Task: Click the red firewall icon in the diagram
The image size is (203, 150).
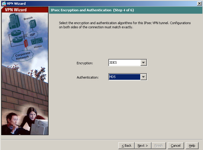Action: [26, 43]
